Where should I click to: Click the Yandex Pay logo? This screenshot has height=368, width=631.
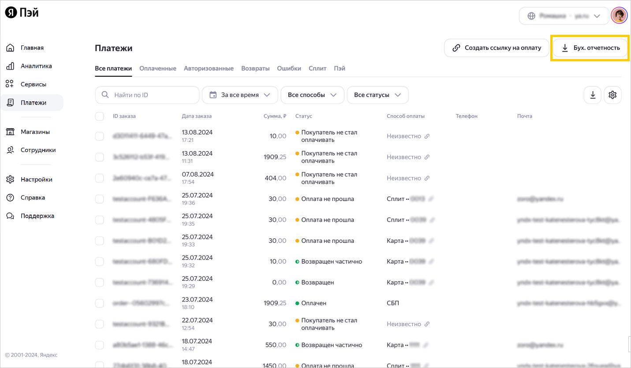[x=22, y=13]
